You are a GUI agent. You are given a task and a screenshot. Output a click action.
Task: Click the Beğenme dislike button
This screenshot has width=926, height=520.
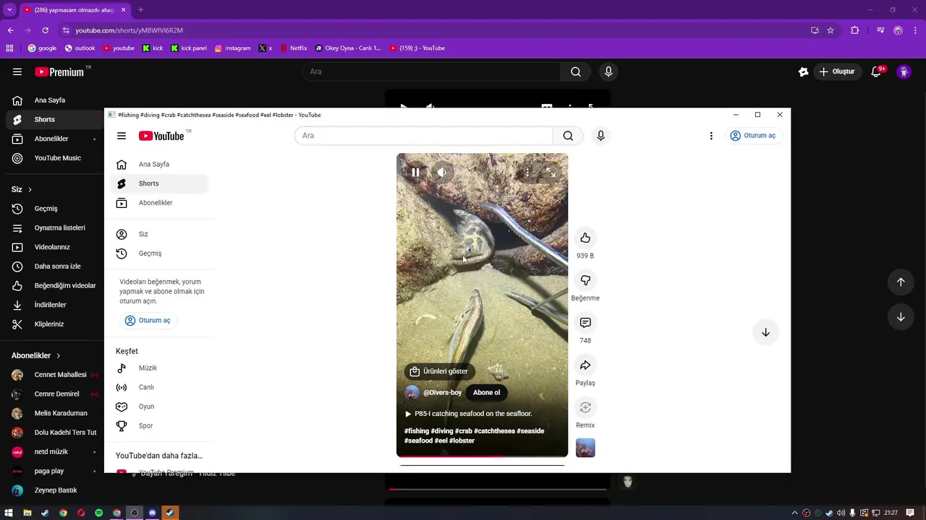(x=585, y=280)
